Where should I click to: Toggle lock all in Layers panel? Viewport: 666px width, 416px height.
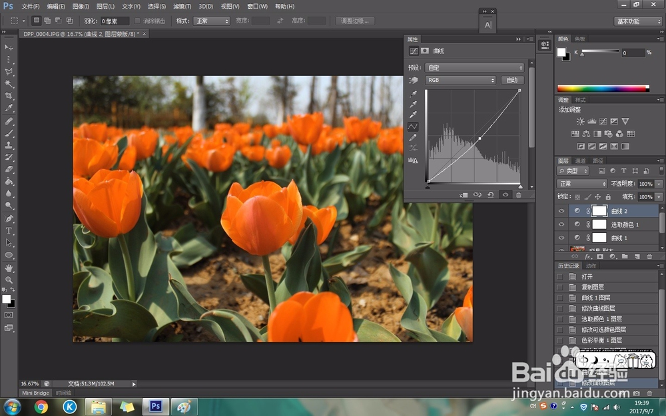pyautogui.click(x=608, y=197)
